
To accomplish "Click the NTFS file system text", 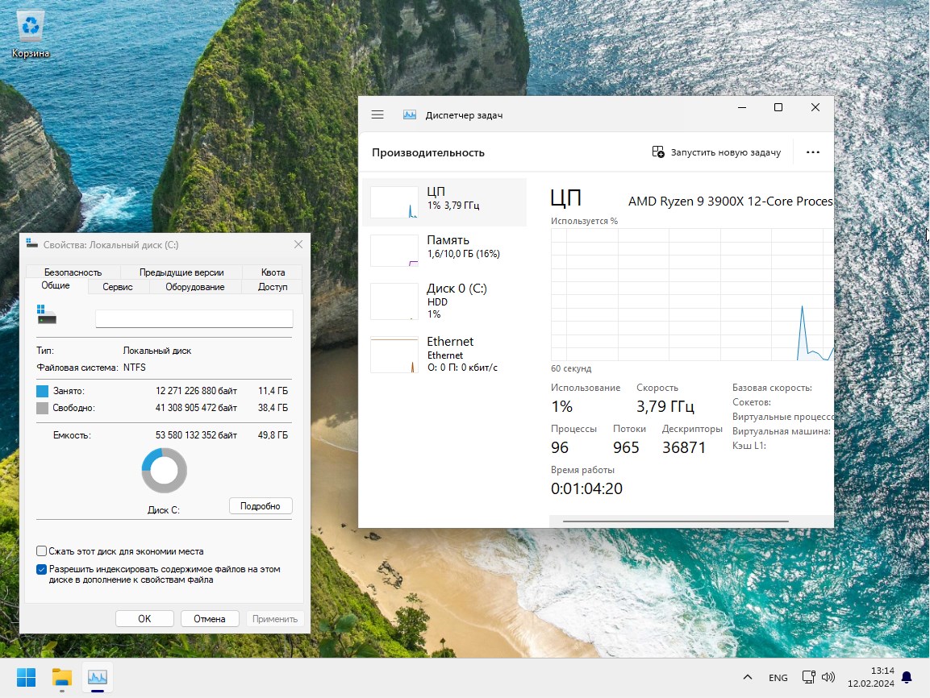I will [135, 368].
